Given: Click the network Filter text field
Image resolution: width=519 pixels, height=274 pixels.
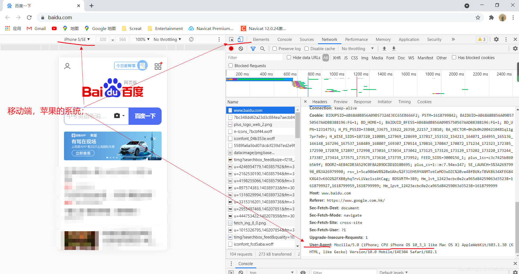Looking at the screenshot, I should click(x=254, y=57).
